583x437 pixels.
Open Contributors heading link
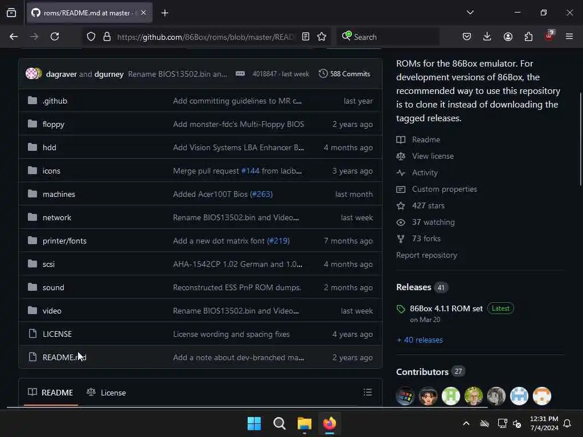pos(422,372)
